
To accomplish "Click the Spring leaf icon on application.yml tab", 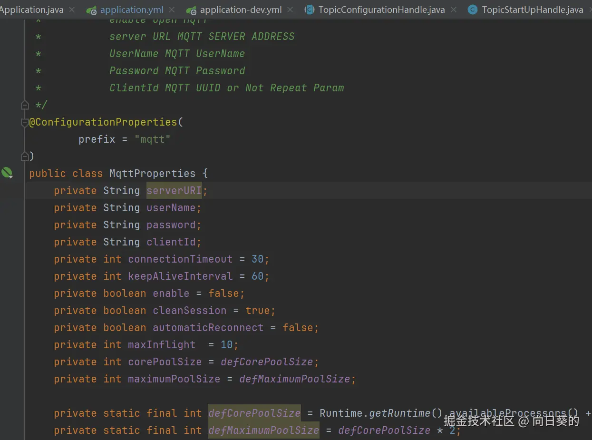I will [x=92, y=10].
